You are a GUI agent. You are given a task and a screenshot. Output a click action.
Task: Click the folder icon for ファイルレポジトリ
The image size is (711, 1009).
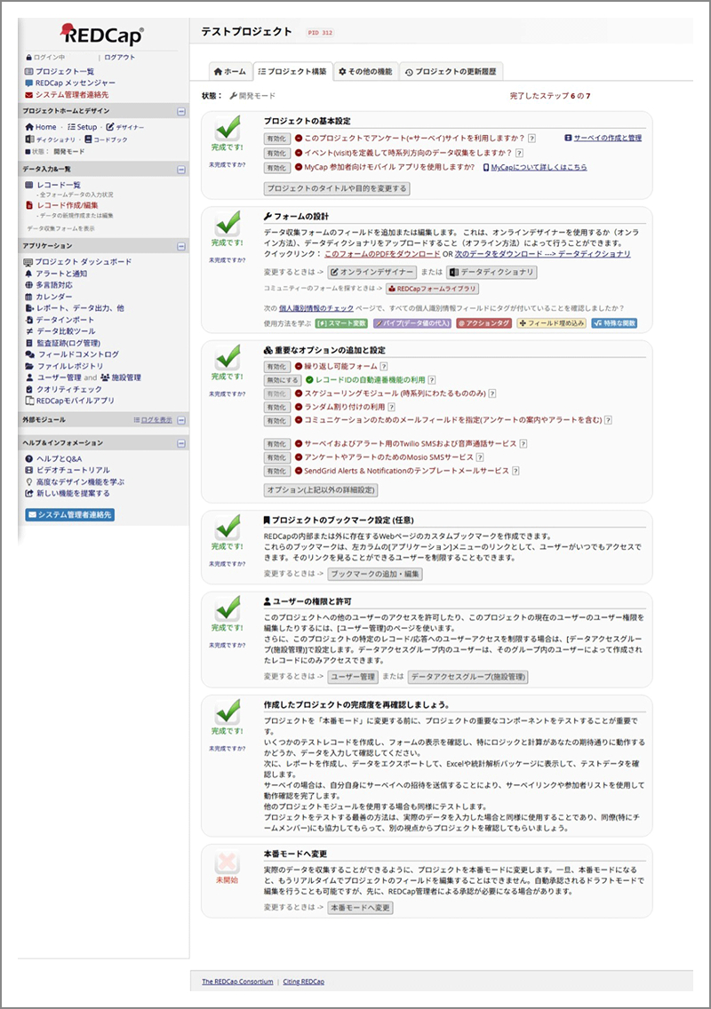[x=29, y=366]
